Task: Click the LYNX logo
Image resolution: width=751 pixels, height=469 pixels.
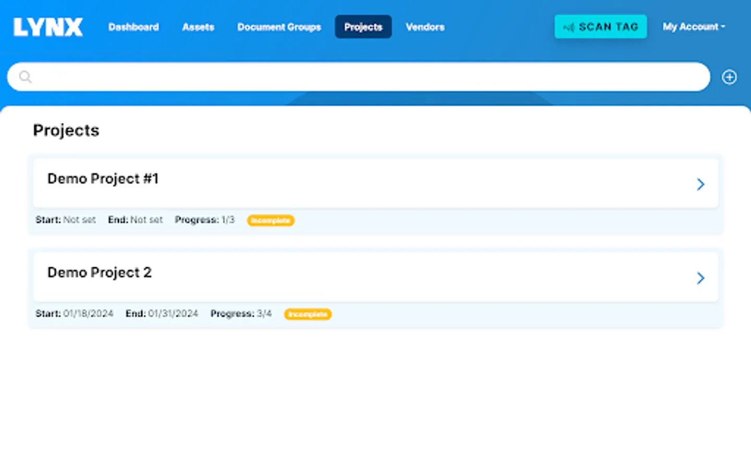Action: 47,27
